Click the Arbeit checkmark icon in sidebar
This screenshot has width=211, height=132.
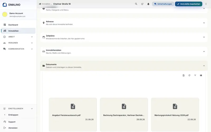coord(4,37)
